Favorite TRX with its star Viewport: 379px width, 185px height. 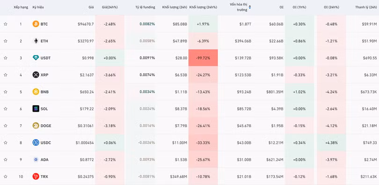tap(5, 177)
